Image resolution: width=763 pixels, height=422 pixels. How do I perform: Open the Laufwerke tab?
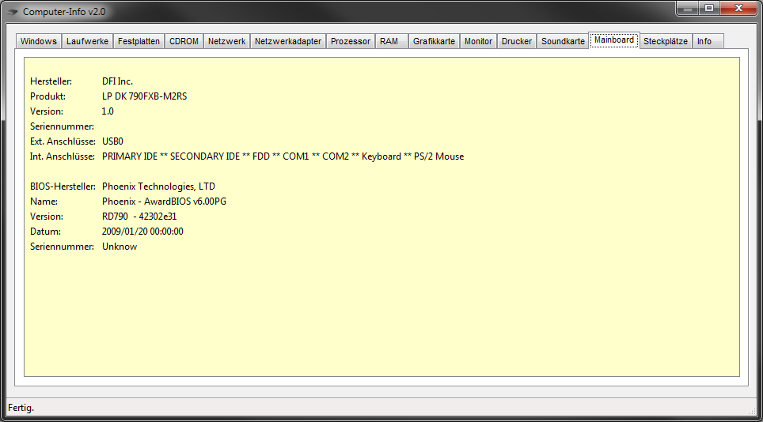coord(88,41)
